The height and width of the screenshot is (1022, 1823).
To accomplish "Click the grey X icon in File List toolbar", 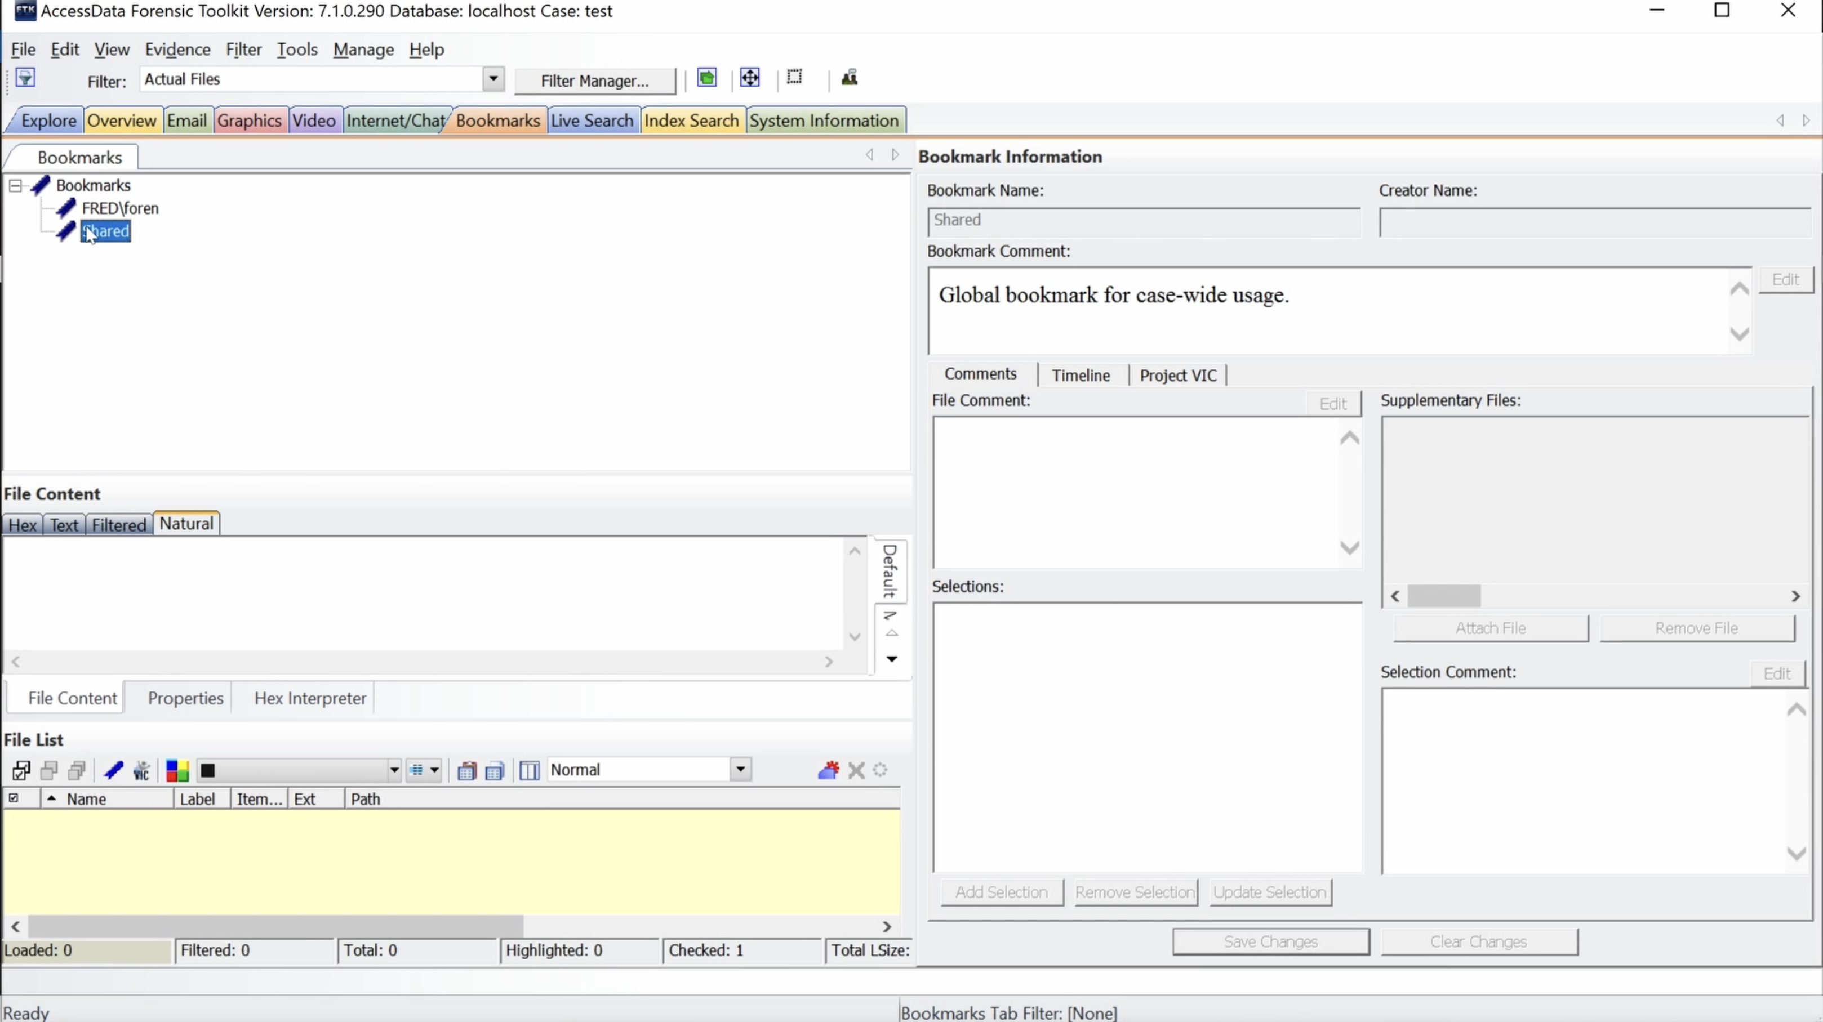I will tap(856, 770).
